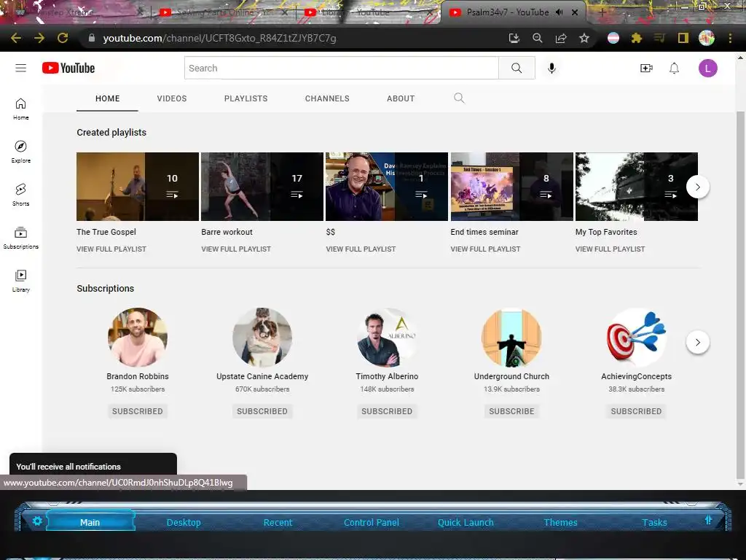Click the Chrome profile picture icon
746x560 pixels.
click(x=707, y=38)
